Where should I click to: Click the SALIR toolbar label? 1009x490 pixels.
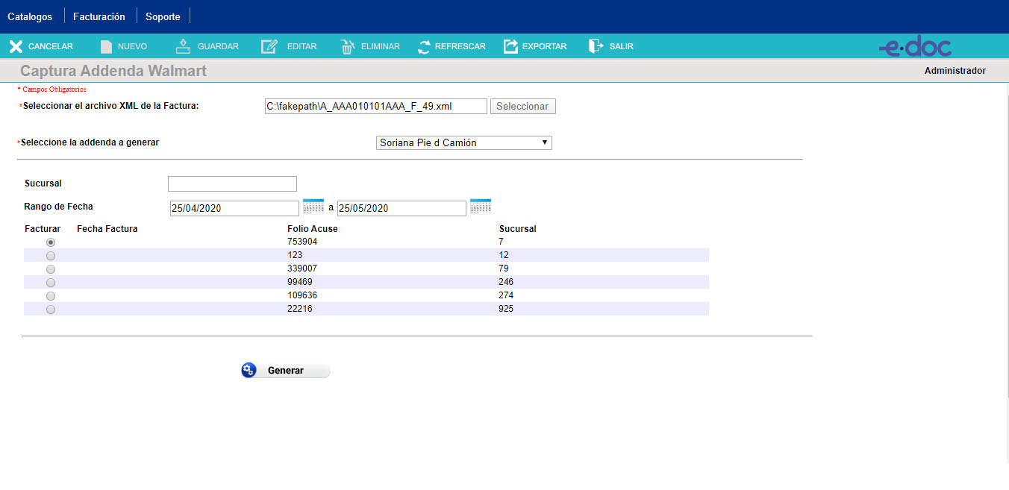[x=621, y=46]
